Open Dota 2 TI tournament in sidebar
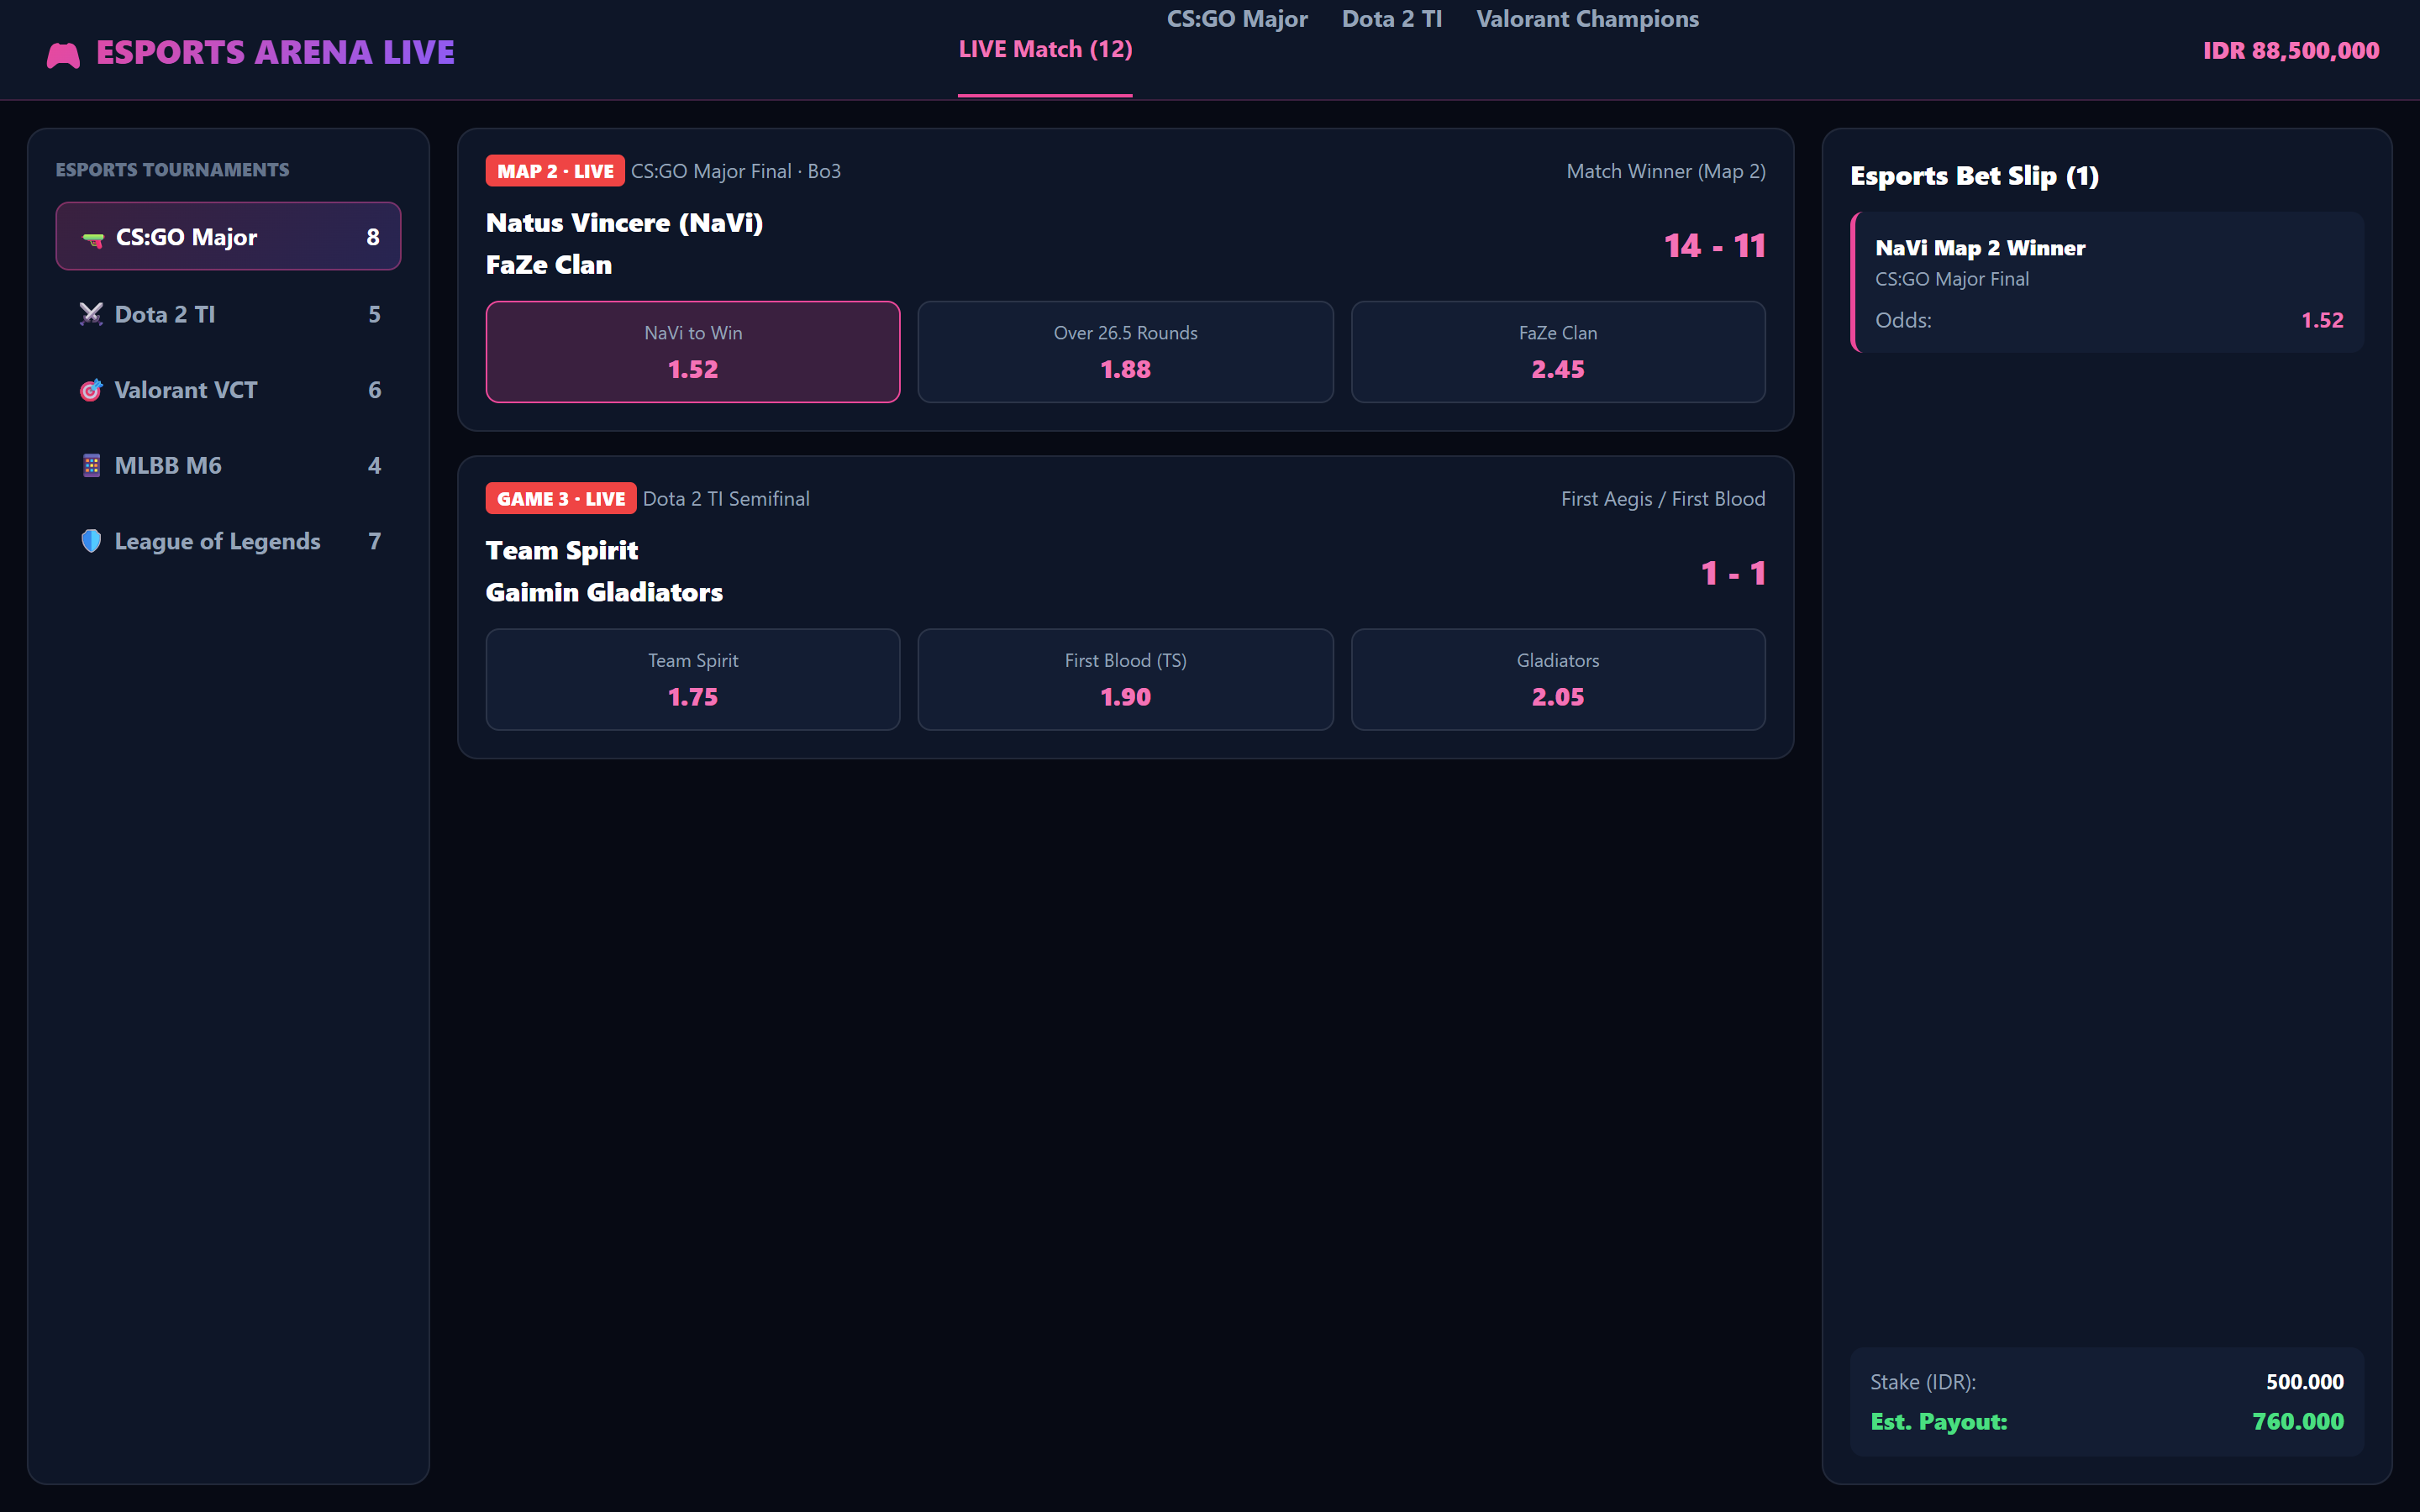Image resolution: width=2420 pixels, height=1512 pixels. click(x=228, y=314)
